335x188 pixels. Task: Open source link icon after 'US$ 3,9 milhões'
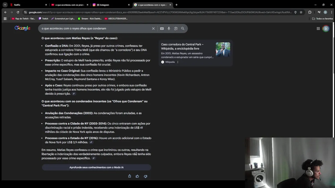pyautogui.click(x=91, y=142)
